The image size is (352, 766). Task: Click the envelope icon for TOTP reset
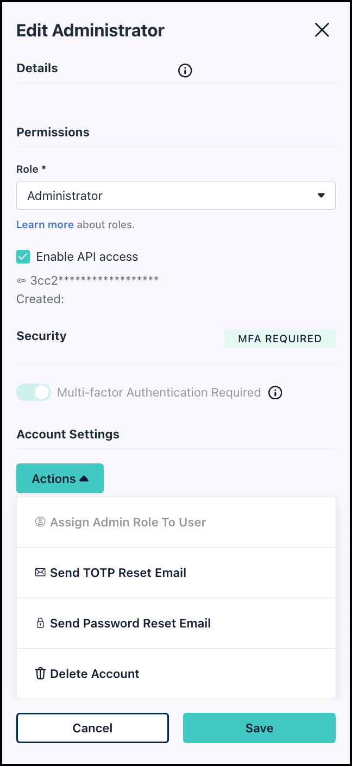40,573
